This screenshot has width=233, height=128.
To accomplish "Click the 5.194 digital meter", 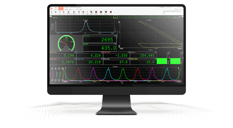I will click(63, 55).
